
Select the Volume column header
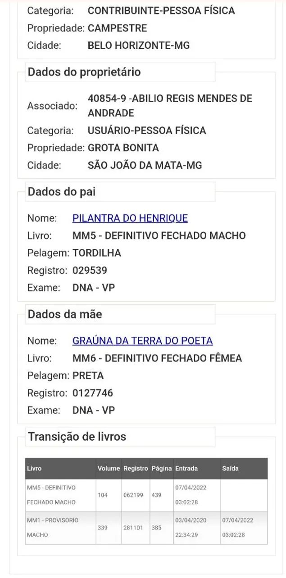(x=109, y=469)
